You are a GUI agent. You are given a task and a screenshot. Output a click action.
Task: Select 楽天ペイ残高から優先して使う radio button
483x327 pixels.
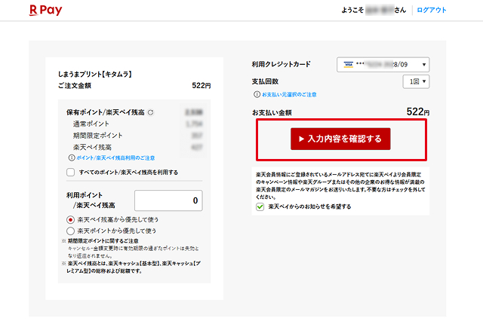(x=70, y=220)
